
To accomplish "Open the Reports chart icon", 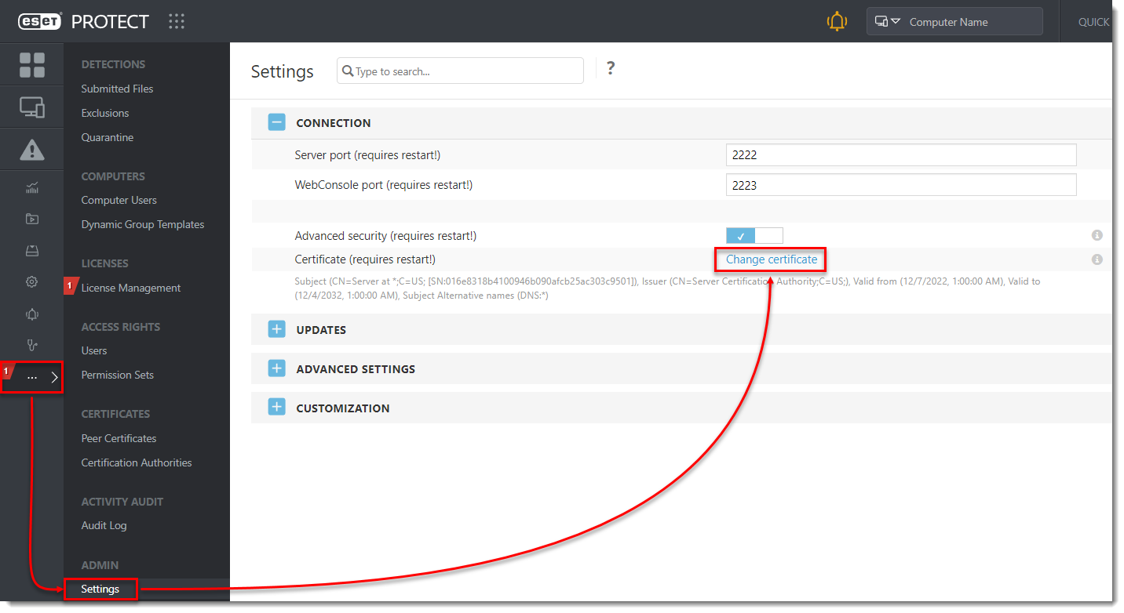I will [32, 187].
